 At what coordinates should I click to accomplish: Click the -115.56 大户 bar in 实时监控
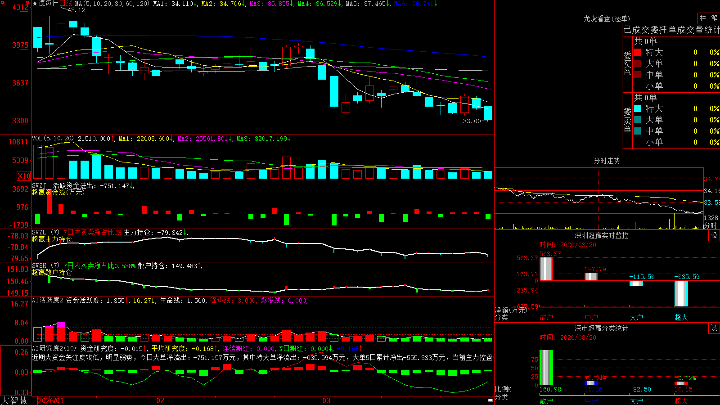click(636, 283)
